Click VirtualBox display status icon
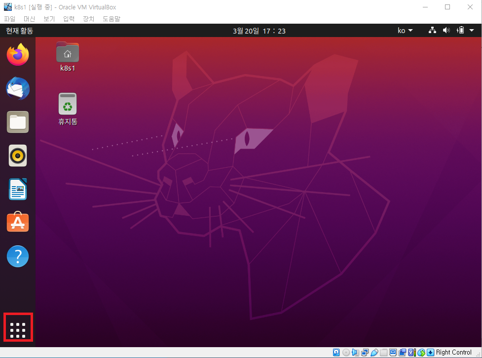The image size is (482, 358). pos(393,352)
